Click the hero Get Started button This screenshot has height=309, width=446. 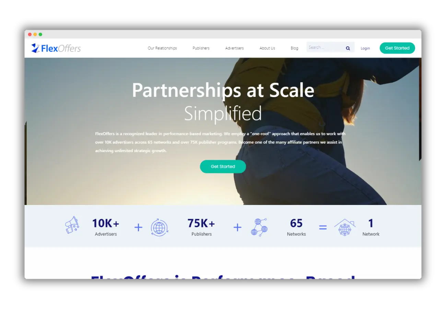tap(223, 167)
